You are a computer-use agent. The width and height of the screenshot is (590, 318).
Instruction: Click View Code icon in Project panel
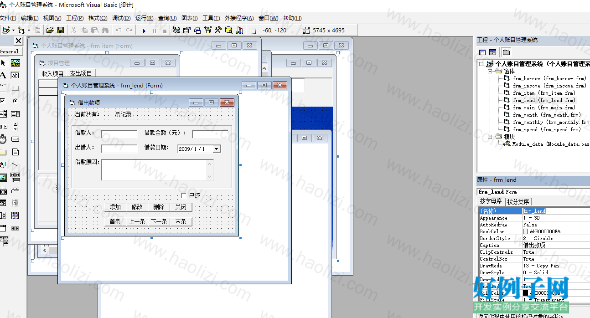click(x=482, y=52)
